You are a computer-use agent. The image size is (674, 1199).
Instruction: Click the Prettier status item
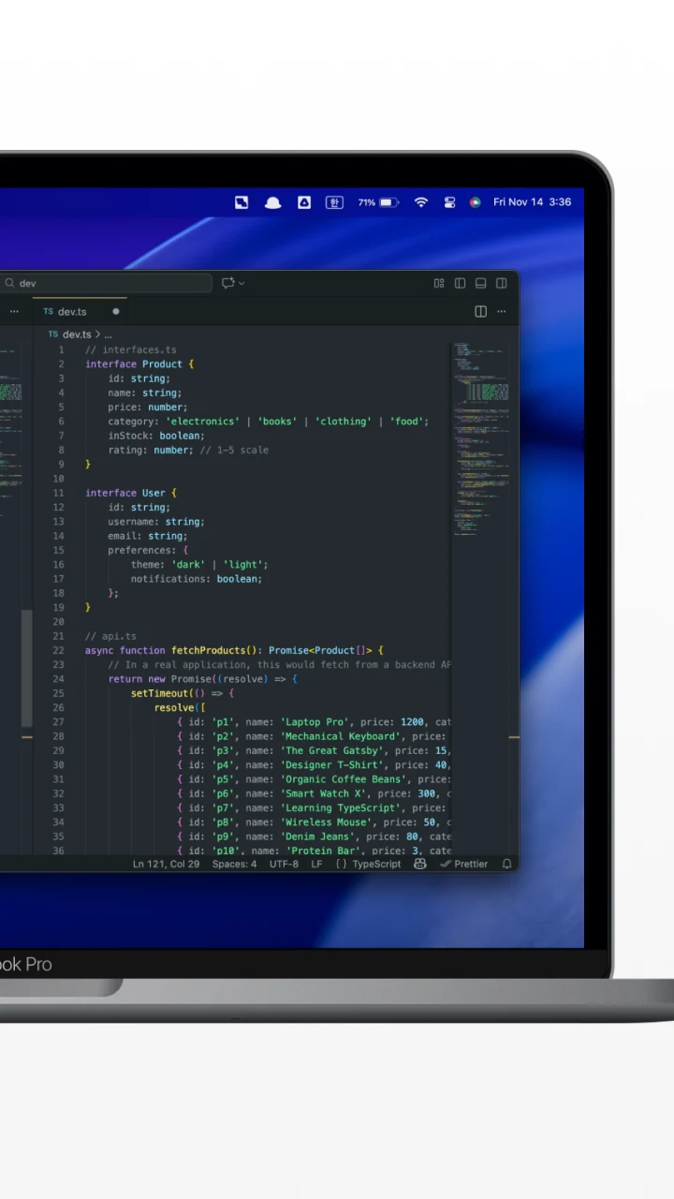point(464,864)
